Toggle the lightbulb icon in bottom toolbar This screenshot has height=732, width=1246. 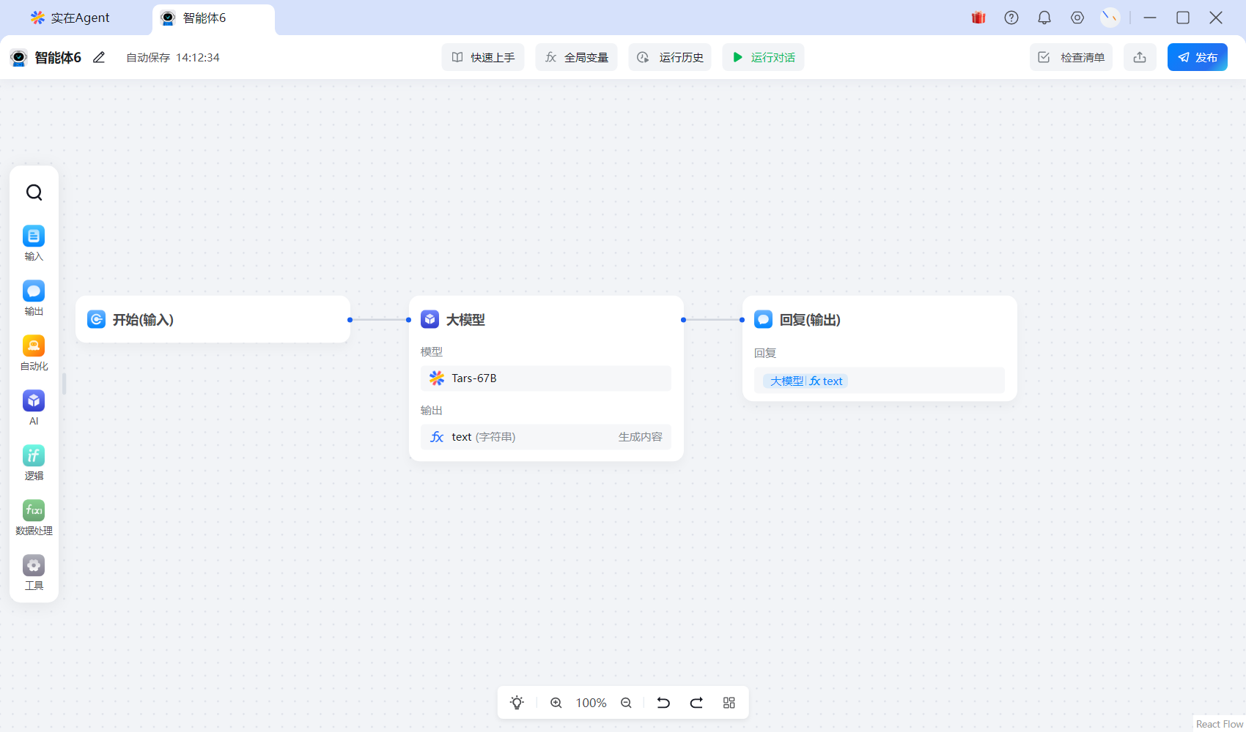click(517, 703)
